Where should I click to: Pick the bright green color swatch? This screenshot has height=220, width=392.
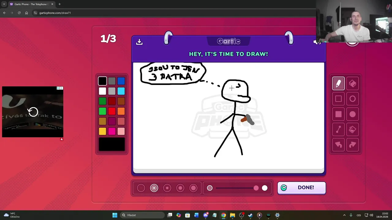(x=103, y=111)
